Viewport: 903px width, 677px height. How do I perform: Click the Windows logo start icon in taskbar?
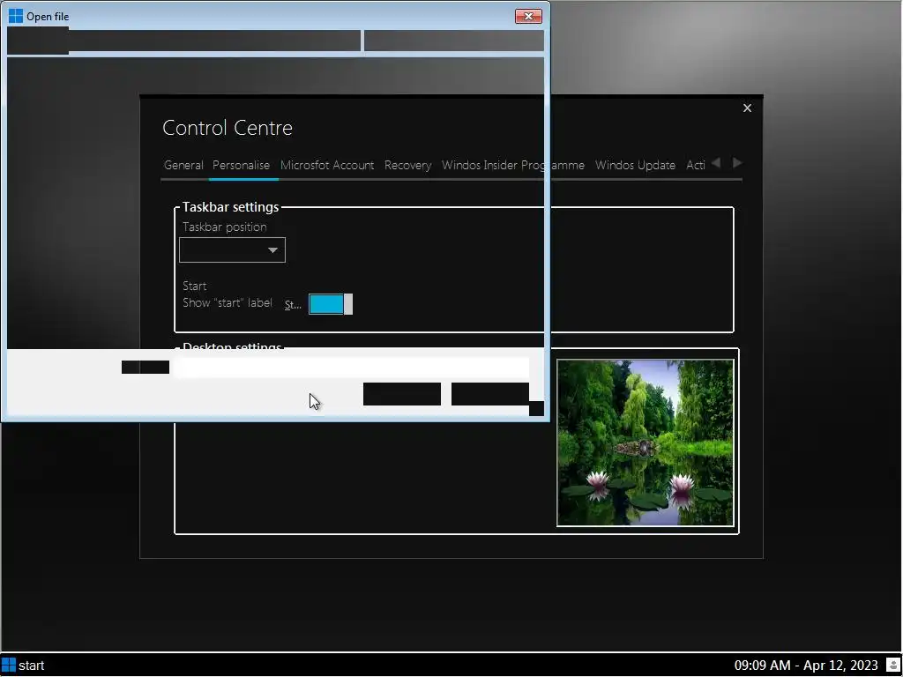pyautogui.click(x=9, y=665)
